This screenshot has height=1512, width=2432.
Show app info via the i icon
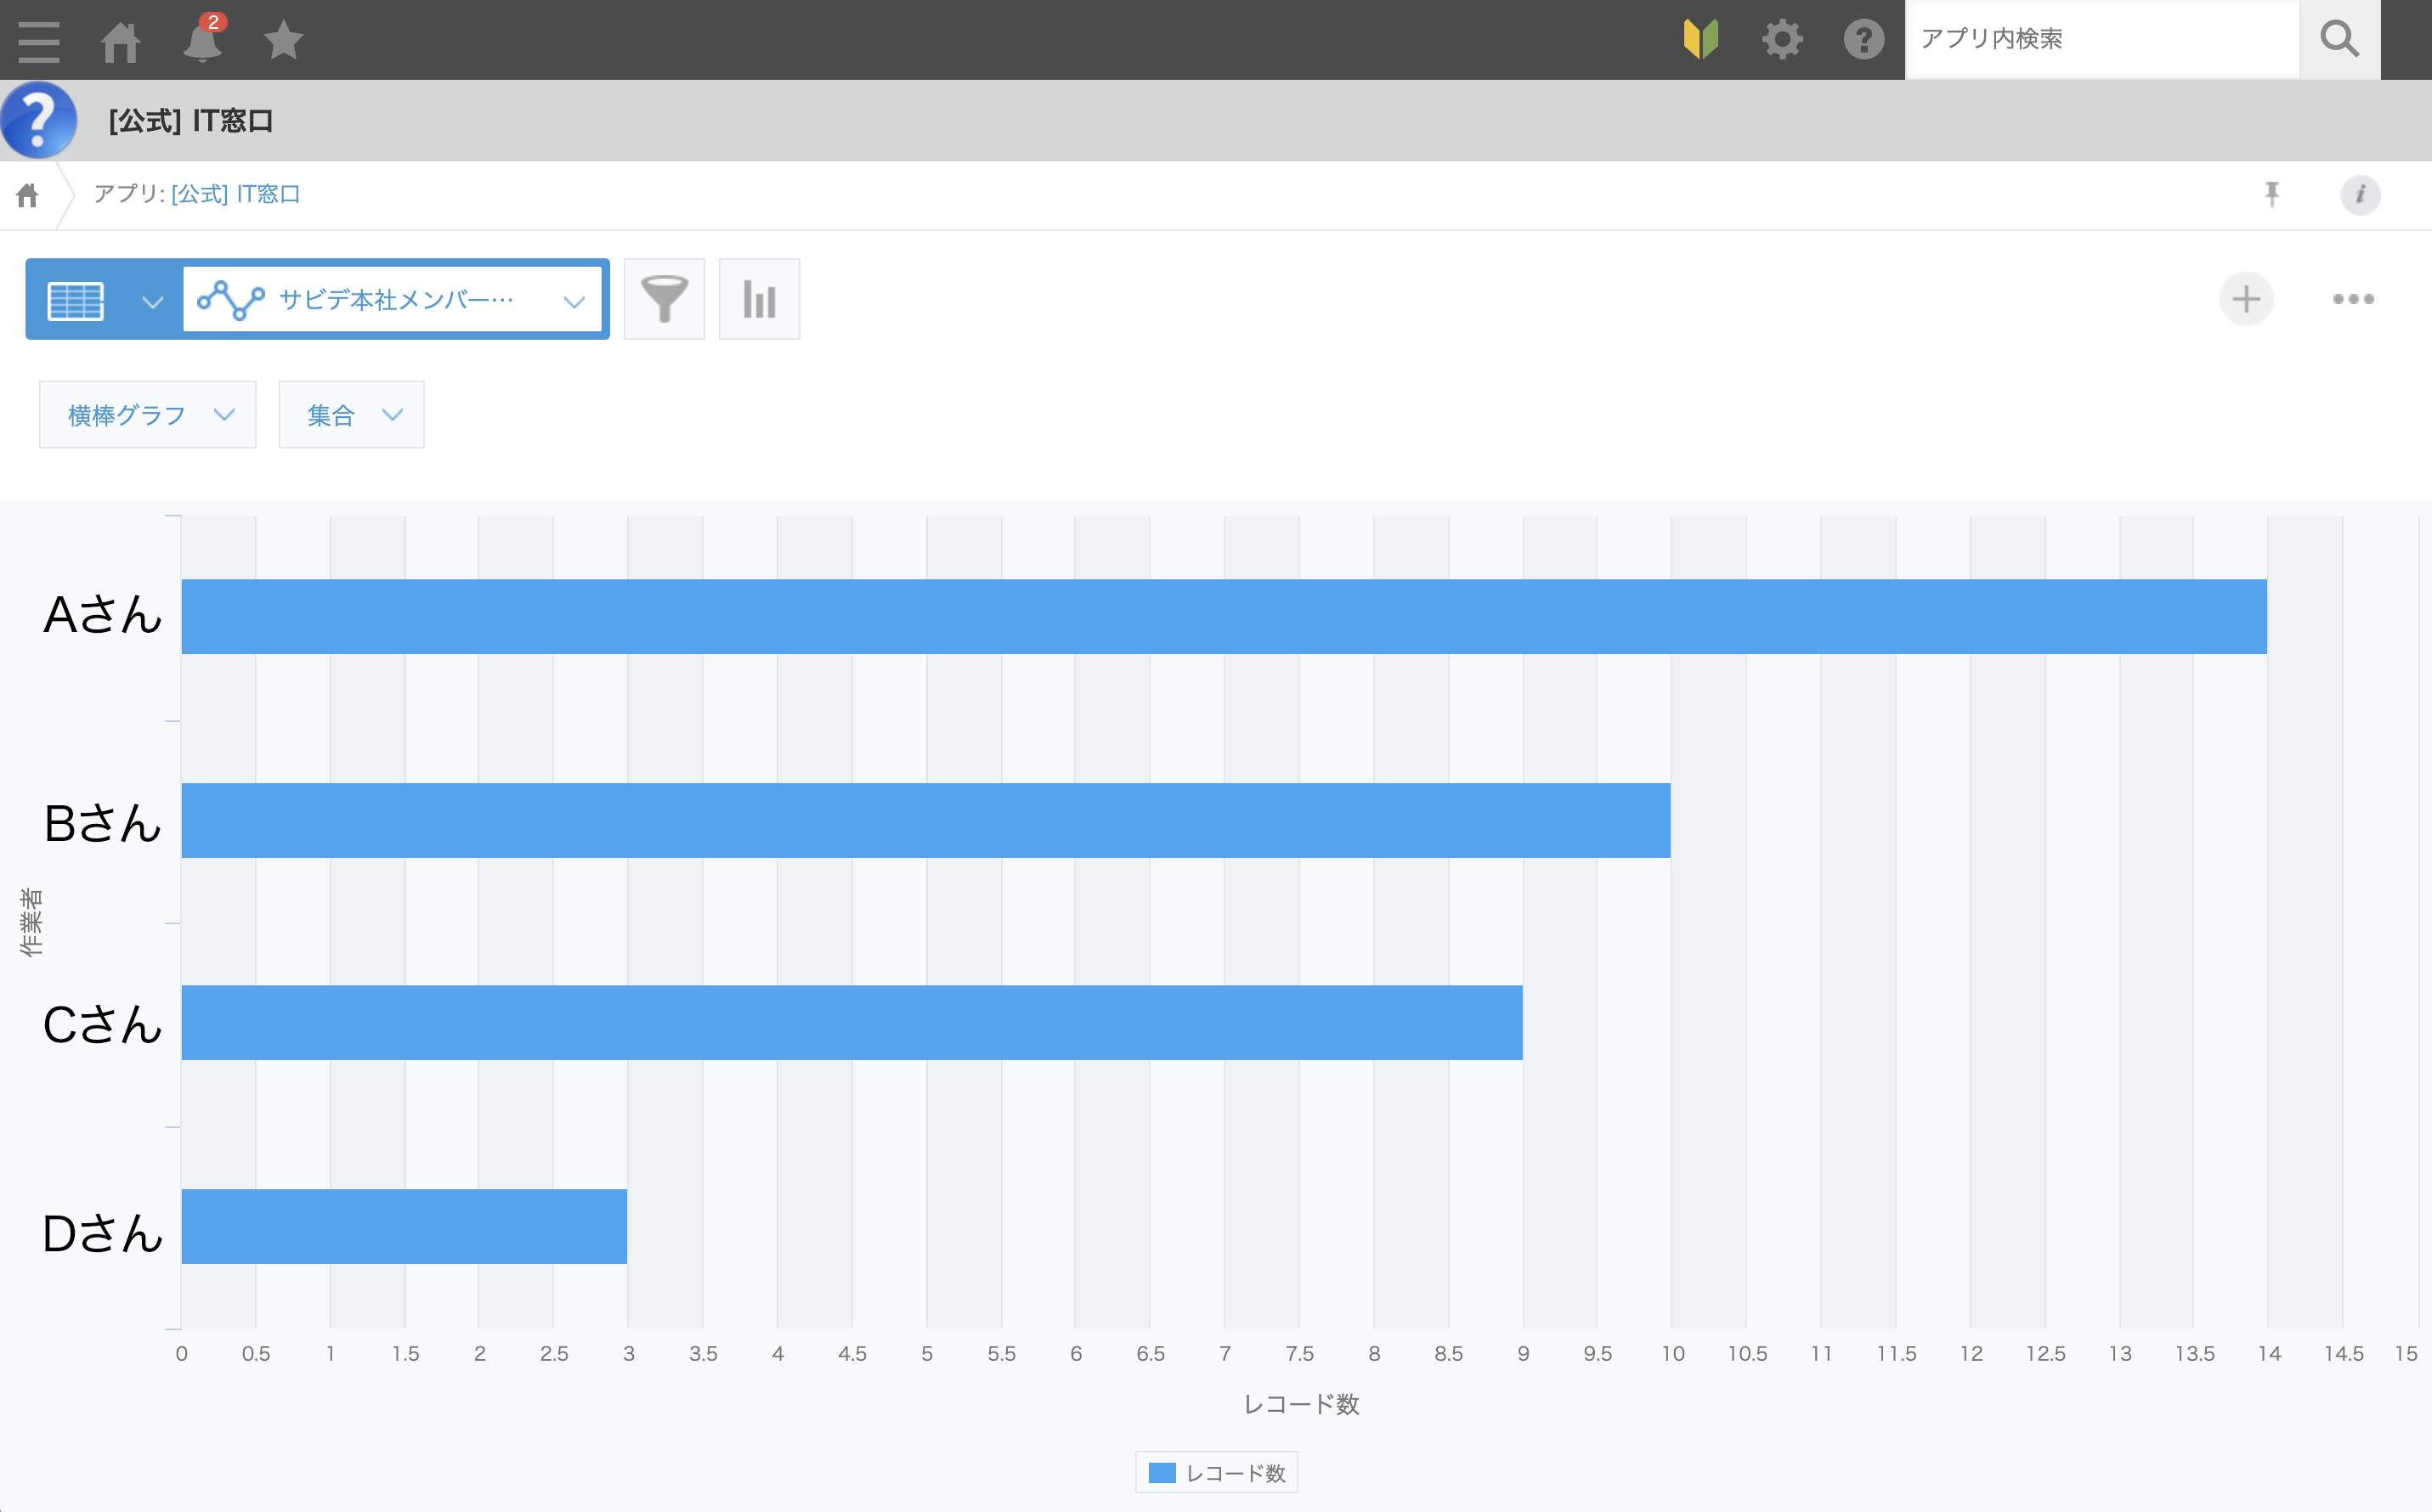coord(2360,195)
